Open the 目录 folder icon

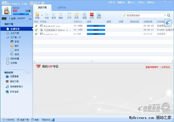coord(77,15)
